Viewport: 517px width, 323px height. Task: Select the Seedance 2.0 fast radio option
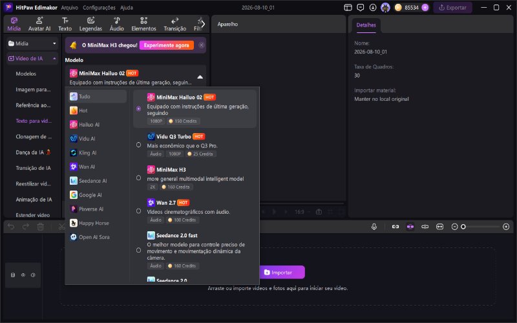point(138,250)
